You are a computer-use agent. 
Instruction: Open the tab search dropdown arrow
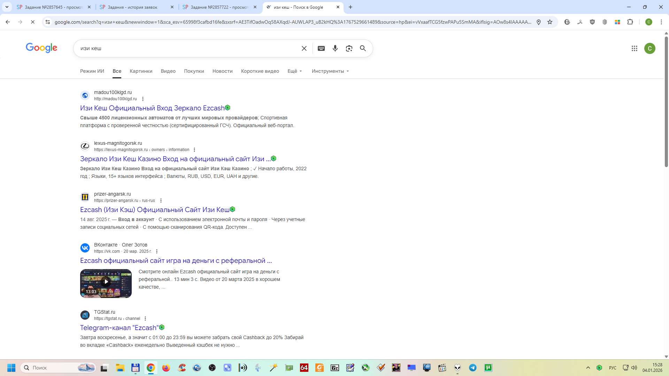7,7
